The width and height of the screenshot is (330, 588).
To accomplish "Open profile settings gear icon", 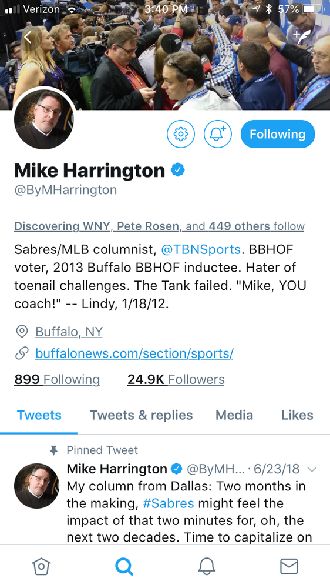I will [x=180, y=134].
